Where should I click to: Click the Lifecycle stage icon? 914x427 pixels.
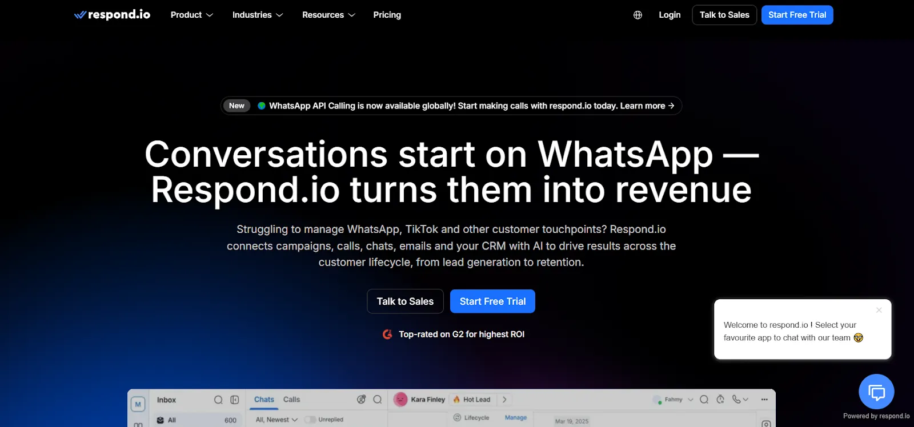click(x=457, y=418)
